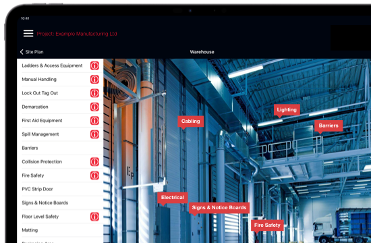Click the Warehouse page title
The height and width of the screenshot is (243, 371).
coord(202,52)
